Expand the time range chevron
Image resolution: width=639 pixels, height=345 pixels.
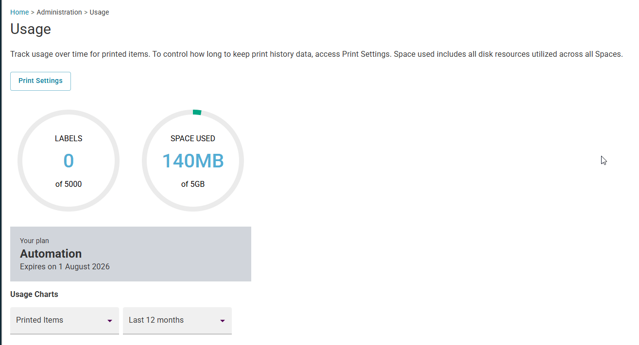pos(224,321)
